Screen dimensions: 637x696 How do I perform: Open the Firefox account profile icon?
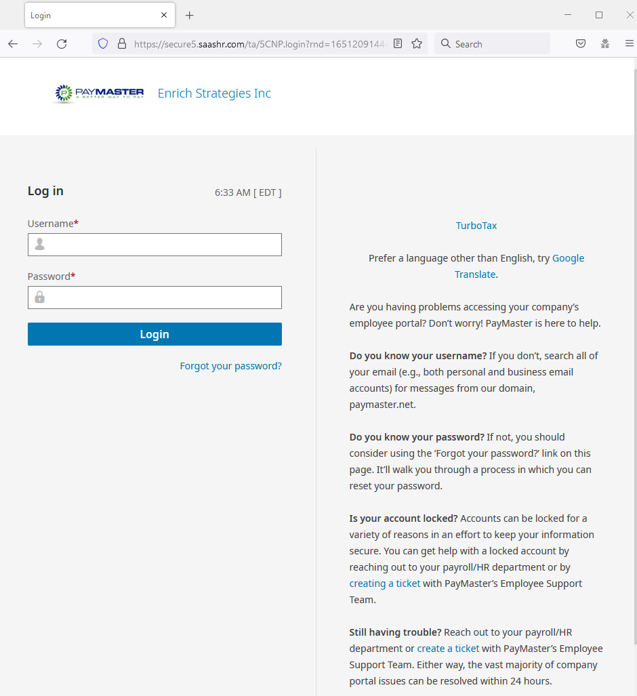click(605, 43)
